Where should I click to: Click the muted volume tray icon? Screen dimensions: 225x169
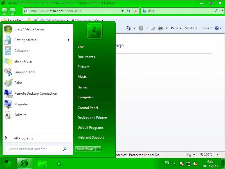195,164
